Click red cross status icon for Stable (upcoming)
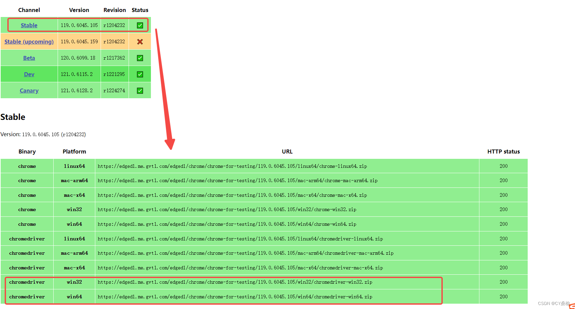575x309 pixels. pos(140,42)
